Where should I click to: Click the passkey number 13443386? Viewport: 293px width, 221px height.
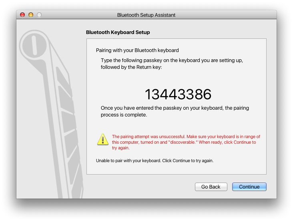pyautogui.click(x=178, y=94)
